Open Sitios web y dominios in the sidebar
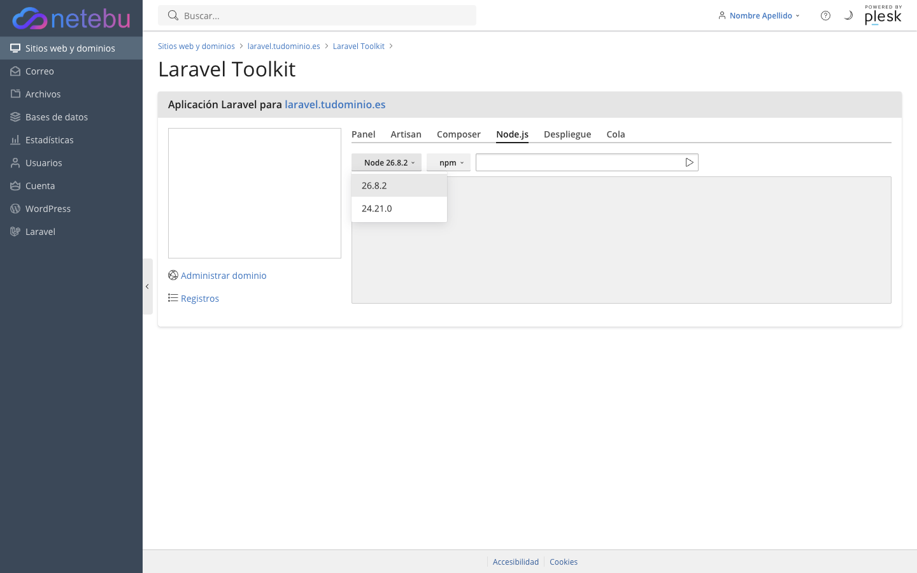917x573 pixels. coord(71,48)
